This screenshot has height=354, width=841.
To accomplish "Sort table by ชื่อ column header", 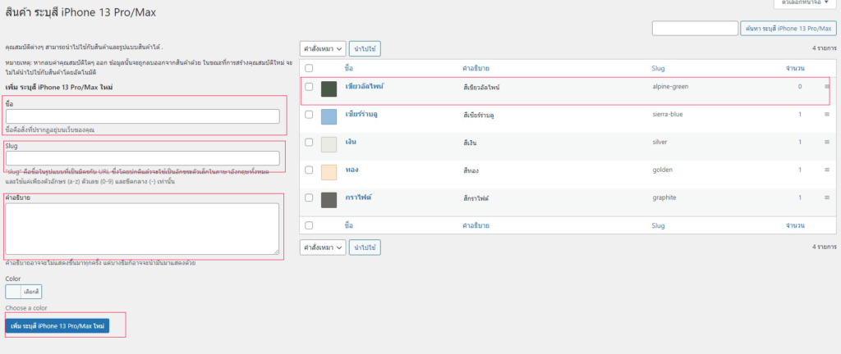I will coord(349,67).
